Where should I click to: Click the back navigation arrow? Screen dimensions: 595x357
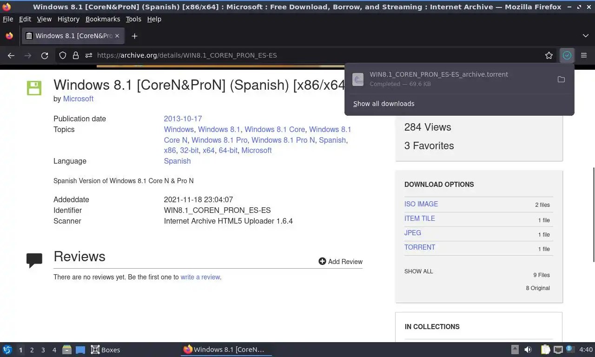[x=11, y=55]
